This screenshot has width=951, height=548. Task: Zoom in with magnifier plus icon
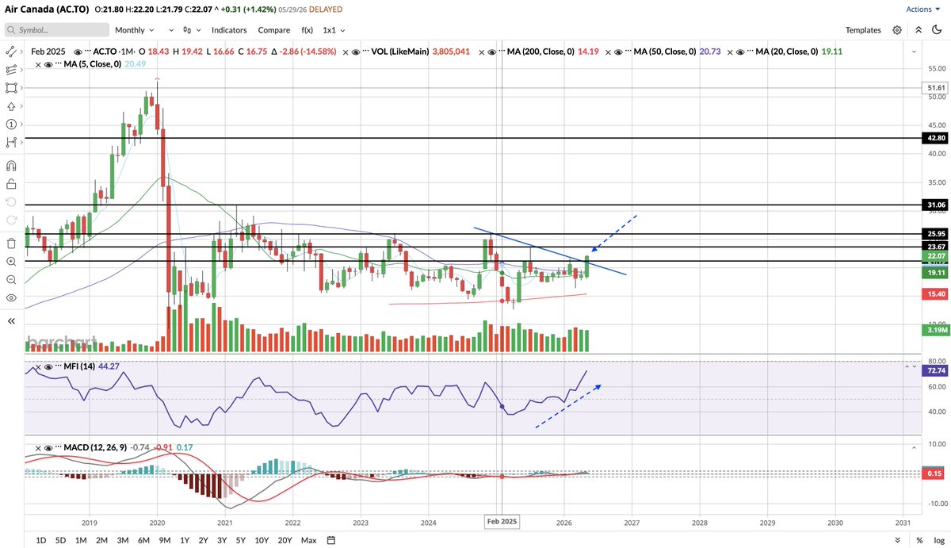click(x=11, y=261)
